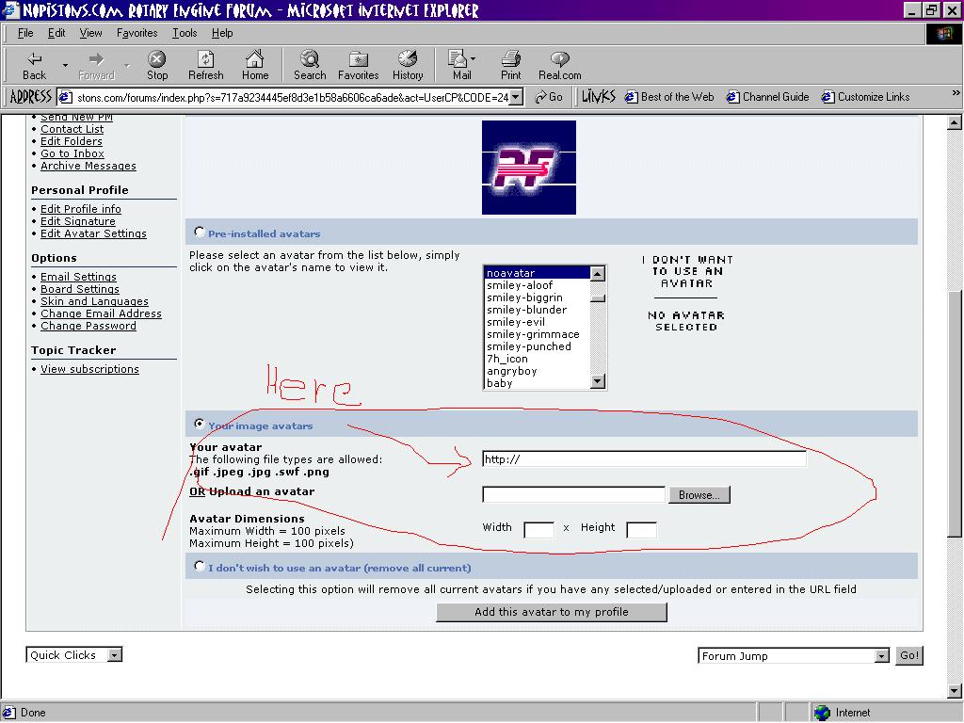Click the Back arrow toolbar icon
964x723 pixels.
click(x=34, y=59)
